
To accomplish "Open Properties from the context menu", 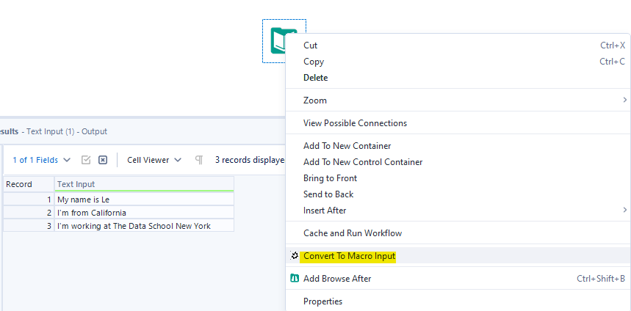I will 322,301.
